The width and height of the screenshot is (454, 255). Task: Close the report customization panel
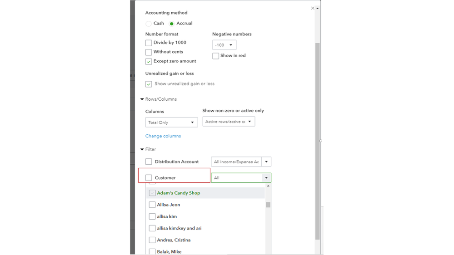(x=312, y=8)
